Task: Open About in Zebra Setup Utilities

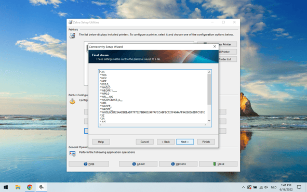Action: pyautogui.click(x=138, y=164)
